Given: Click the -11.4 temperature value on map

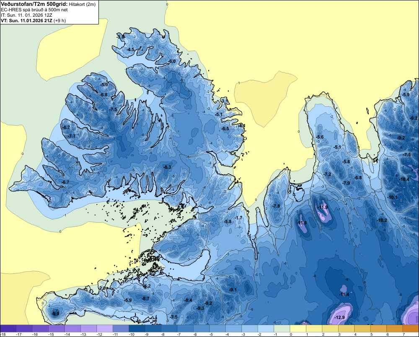Looking at the screenshot, I should click(344, 295).
